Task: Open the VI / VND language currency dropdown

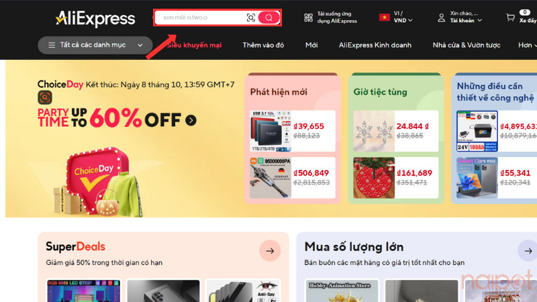Action: click(403, 17)
